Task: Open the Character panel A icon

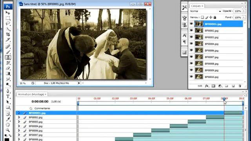Action: click(x=184, y=35)
